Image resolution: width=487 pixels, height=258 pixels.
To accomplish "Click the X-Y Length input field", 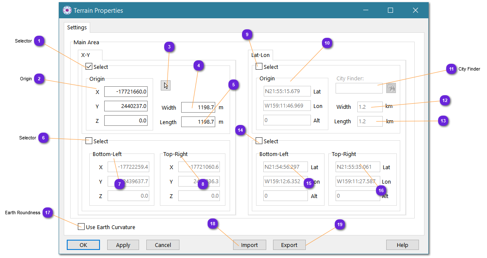I will 198,122.
